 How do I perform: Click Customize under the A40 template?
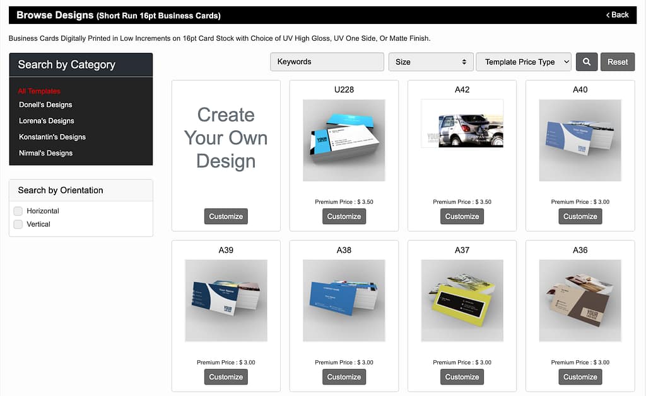click(580, 217)
